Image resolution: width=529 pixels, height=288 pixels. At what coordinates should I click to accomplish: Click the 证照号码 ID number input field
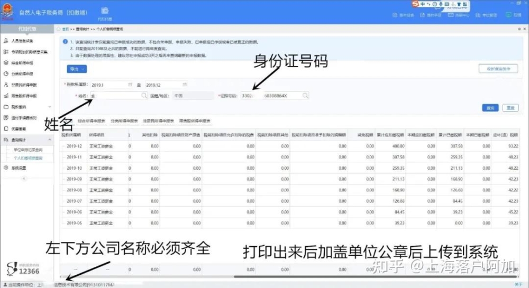coord(275,96)
